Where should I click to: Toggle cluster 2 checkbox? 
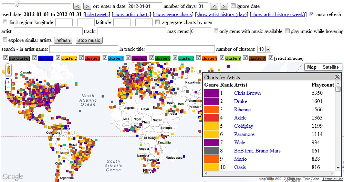58,58
